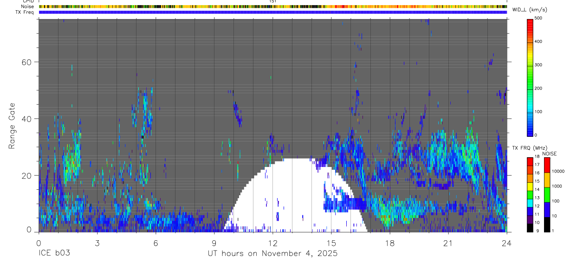This screenshot has width=570, height=263.
Task: Click the yellow 14–15 MHz segment of the TX FRQ bar
Action: [x=530, y=186]
